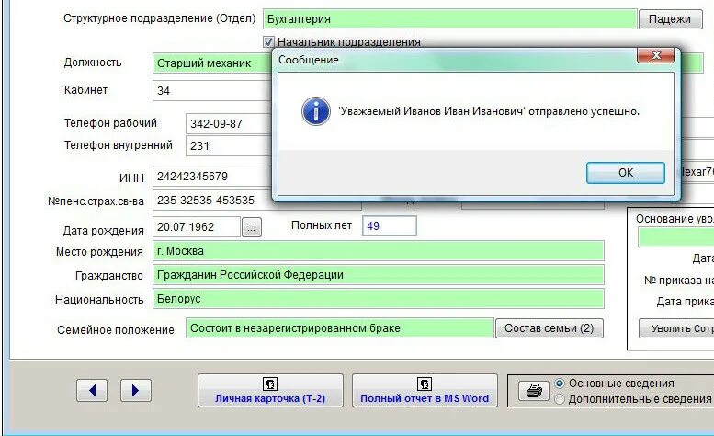Click the icon on Личная карточка button
This screenshot has height=436, width=714.
(x=270, y=384)
